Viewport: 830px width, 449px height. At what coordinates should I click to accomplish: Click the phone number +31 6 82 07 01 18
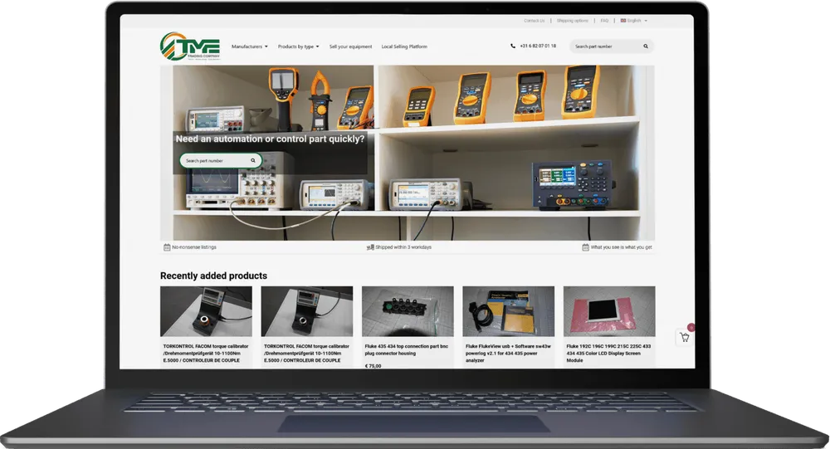click(538, 46)
